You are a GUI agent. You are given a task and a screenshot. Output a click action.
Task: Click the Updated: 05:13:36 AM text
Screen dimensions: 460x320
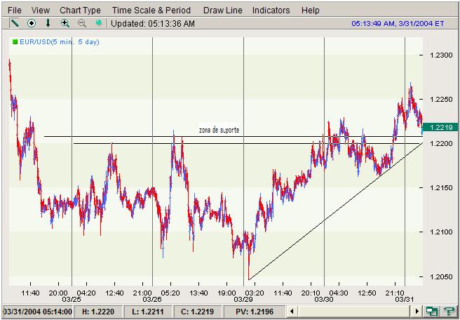[153, 23]
